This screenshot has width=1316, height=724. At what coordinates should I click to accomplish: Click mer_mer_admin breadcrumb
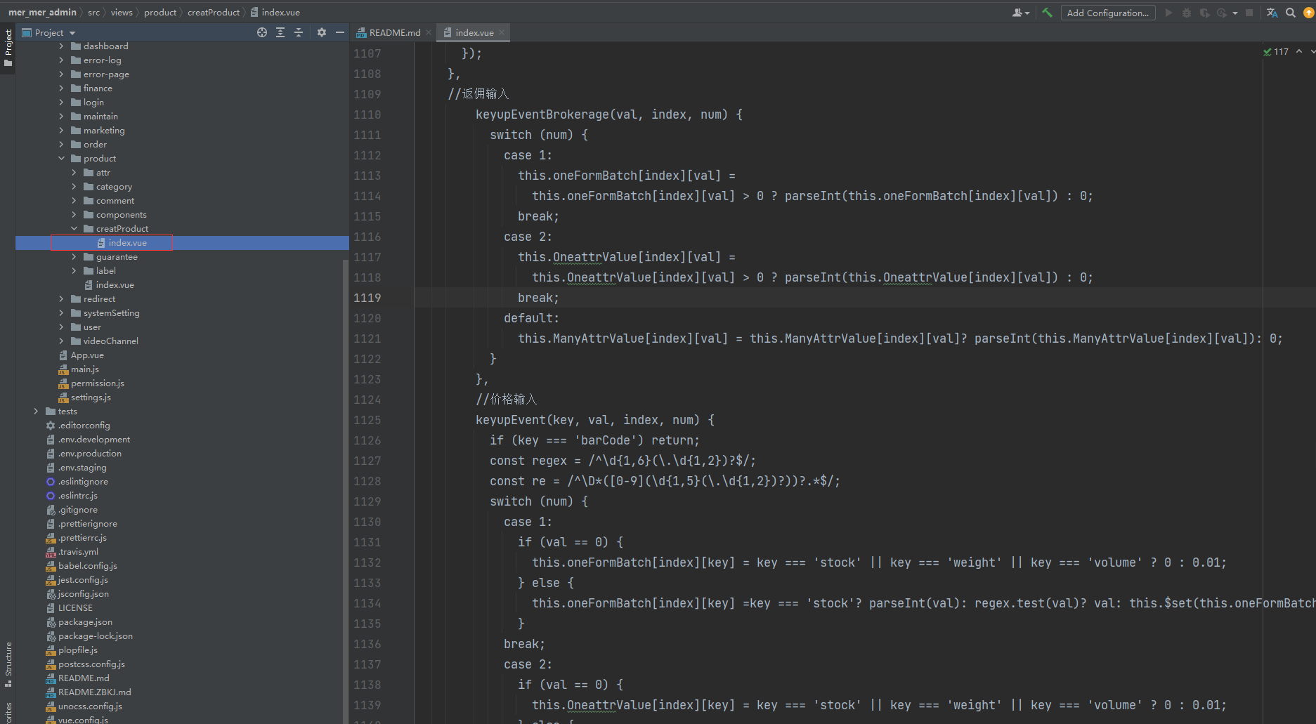(x=42, y=12)
